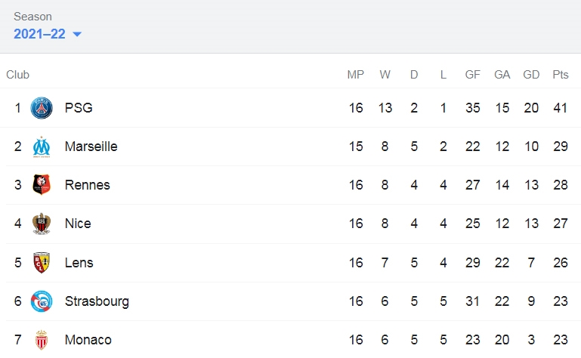581x358 pixels.
Task: Click the season dropdown arrow
Action: click(x=77, y=35)
